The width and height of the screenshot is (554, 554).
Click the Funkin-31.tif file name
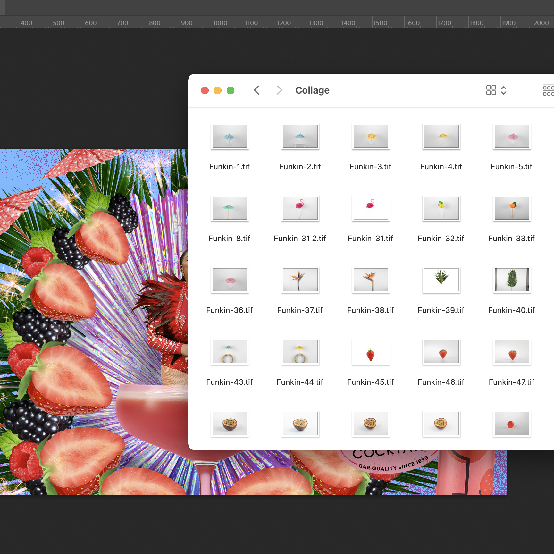(x=371, y=239)
